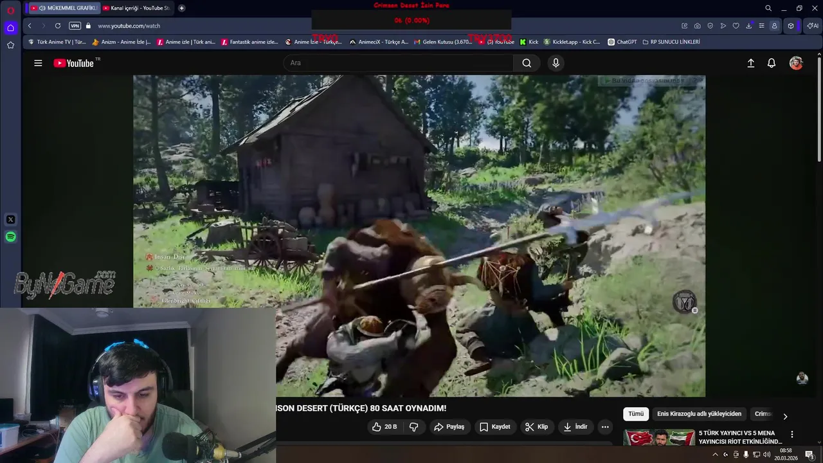Image resolution: width=823 pixels, height=463 pixels.
Task: Open the 5 TÜRK YAYINCI video thumbnail
Action: pyautogui.click(x=659, y=437)
